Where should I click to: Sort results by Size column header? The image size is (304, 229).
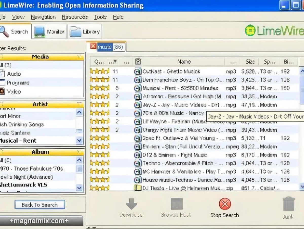[x=250, y=61]
